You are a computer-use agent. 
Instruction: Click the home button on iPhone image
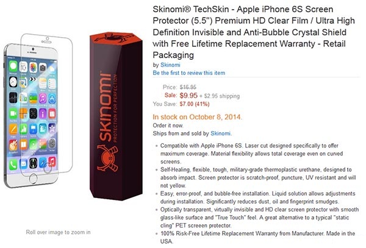[33, 179]
